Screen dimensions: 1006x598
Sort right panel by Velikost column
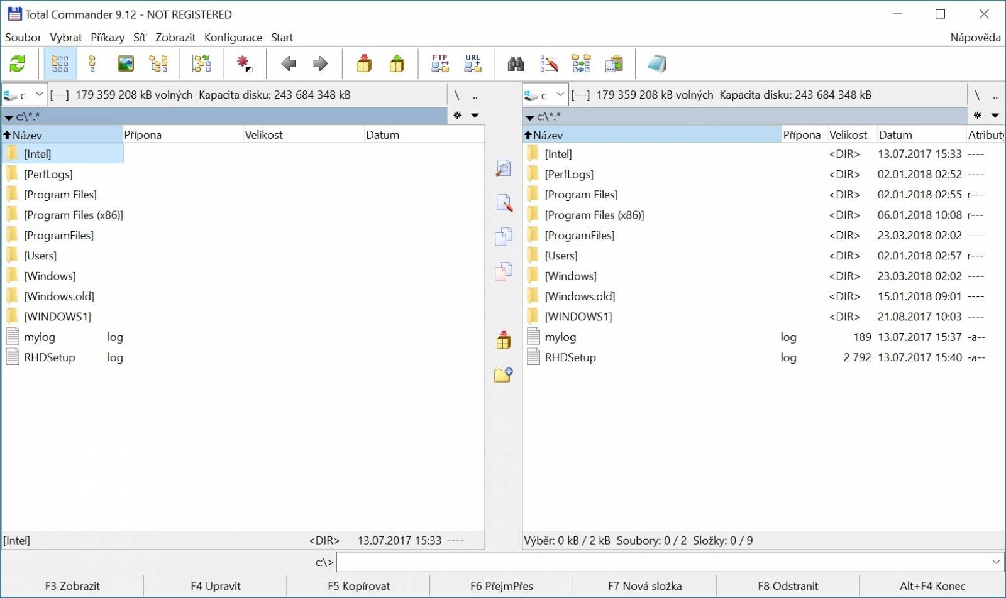coord(851,134)
